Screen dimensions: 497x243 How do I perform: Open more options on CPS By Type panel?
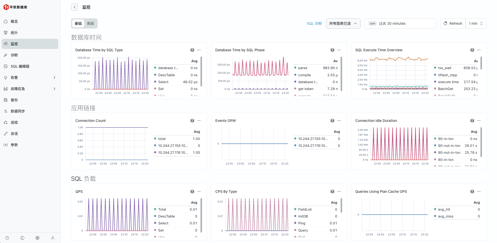pos(339,191)
